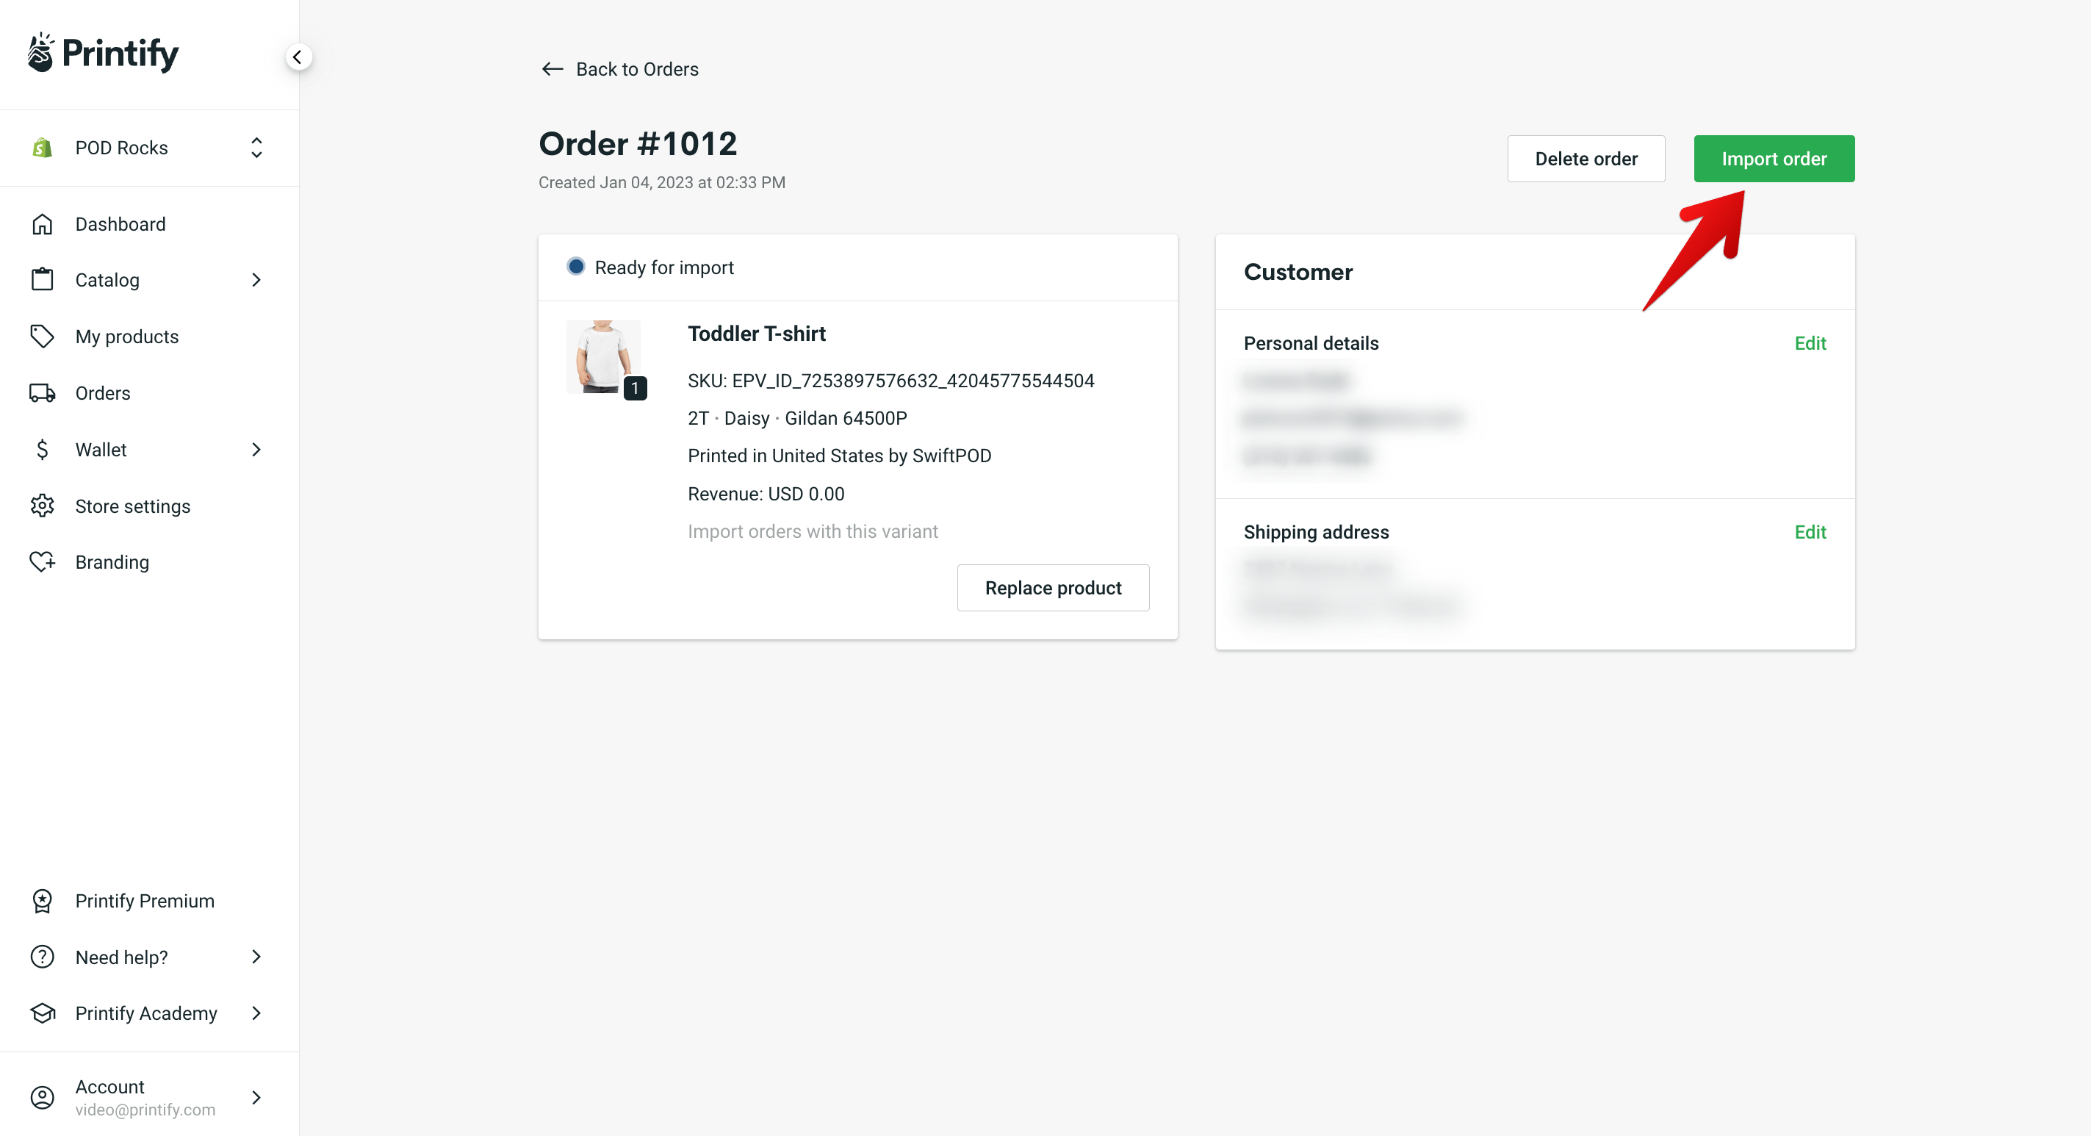Image resolution: width=2091 pixels, height=1136 pixels.
Task: Click Edit shipping address link
Action: [x=1811, y=531]
